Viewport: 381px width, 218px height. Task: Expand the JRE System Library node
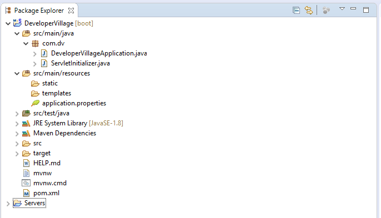[17, 124]
